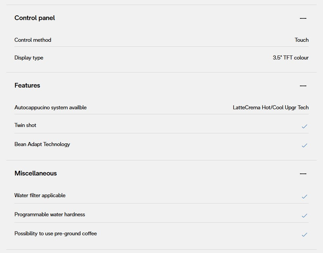
Task: Click the Bean Adapt Technology label
Action: click(x=42, y=144)
